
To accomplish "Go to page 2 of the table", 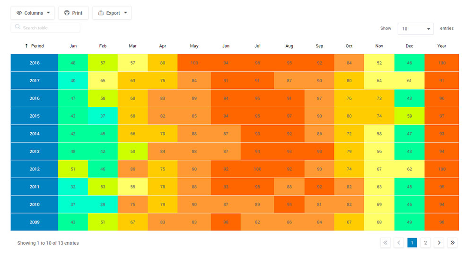I will (425, 243).
